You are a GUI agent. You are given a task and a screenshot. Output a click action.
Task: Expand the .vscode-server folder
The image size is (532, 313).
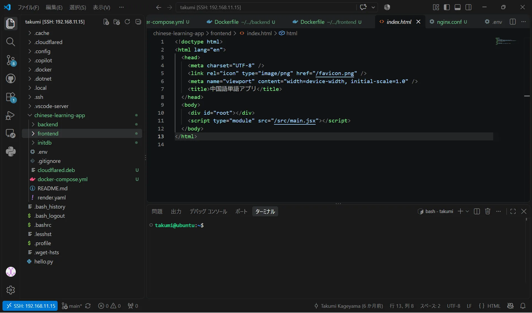click(x=82, y=106)
